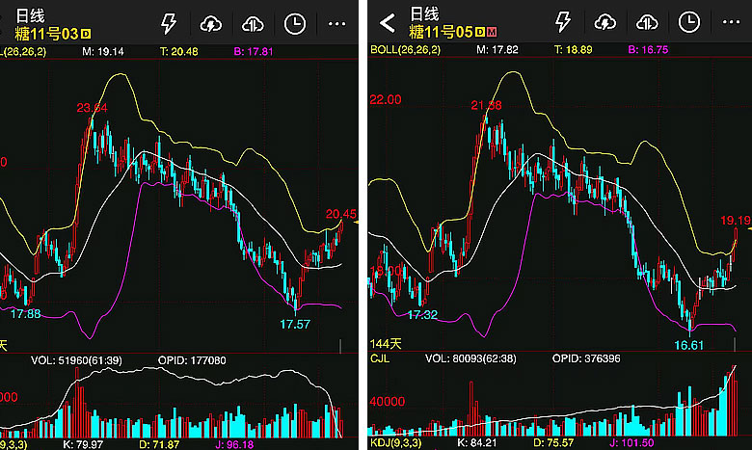
Task: Open the clock history icon in left chart
Action: click(x=294, y=22)
